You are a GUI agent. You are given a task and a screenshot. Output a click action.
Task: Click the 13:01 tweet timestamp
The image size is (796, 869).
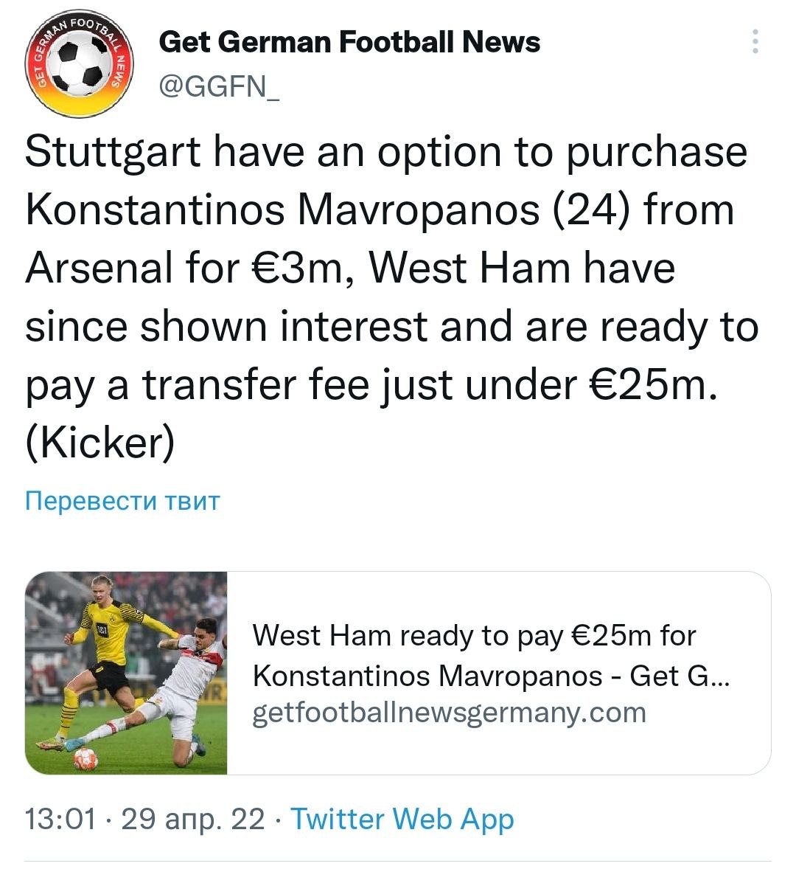[x=60, y=819]
